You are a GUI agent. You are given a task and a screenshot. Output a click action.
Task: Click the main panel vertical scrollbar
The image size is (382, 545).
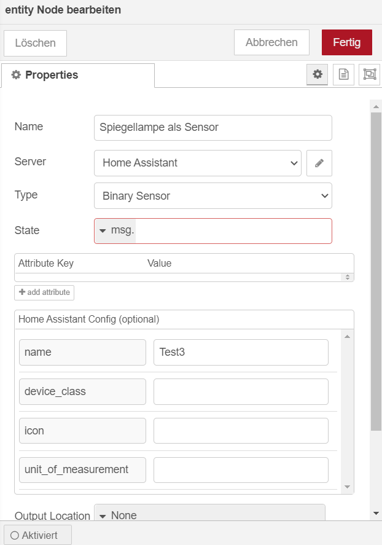click(376, 271)
